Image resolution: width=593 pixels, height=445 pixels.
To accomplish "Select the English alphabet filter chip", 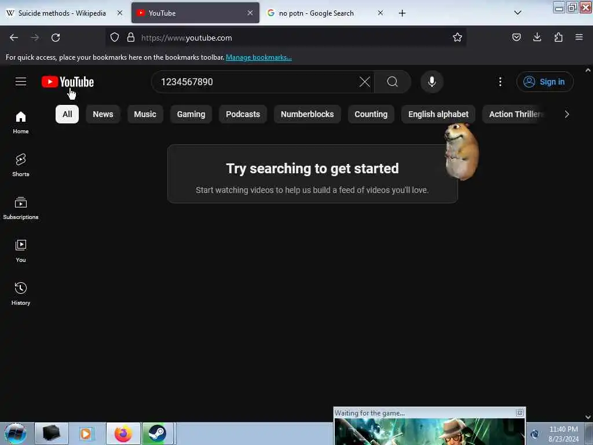I will [x=438, y=114].
